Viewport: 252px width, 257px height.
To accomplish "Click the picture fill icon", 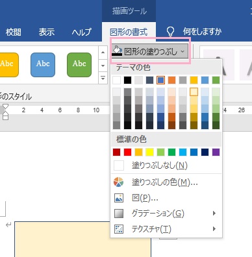I will 119,198.
